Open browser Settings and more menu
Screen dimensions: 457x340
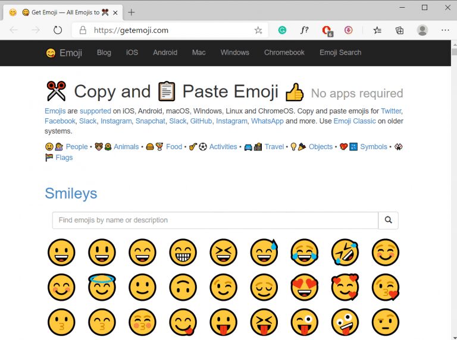pyautogui.click(x=445, y=30)
